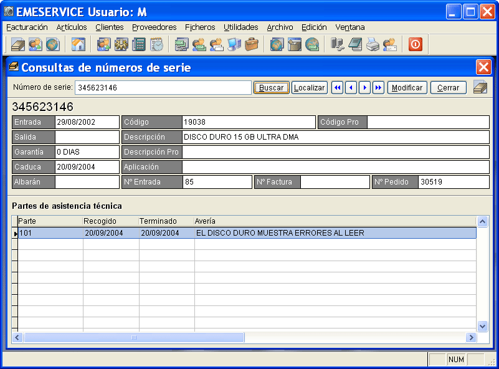Click the globe-in-window icon left of the box
Image resolution: width=499 pixels, height=369 pixels.
(x=277, y=44)
